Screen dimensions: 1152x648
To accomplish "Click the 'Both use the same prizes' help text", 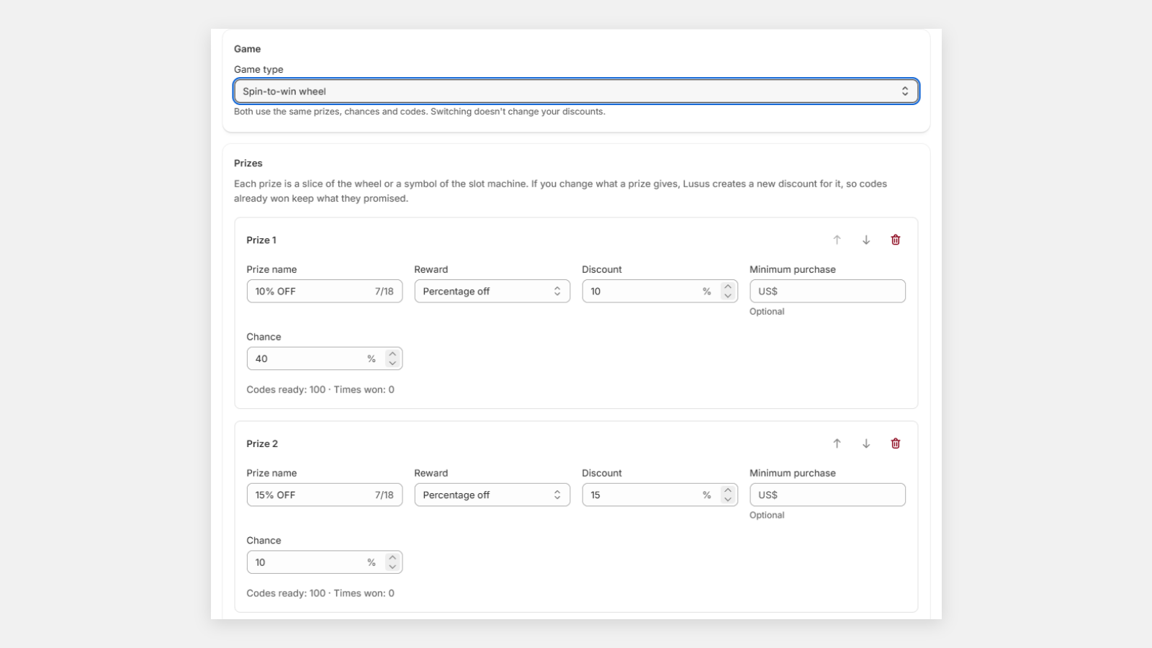I will [420, 112].
